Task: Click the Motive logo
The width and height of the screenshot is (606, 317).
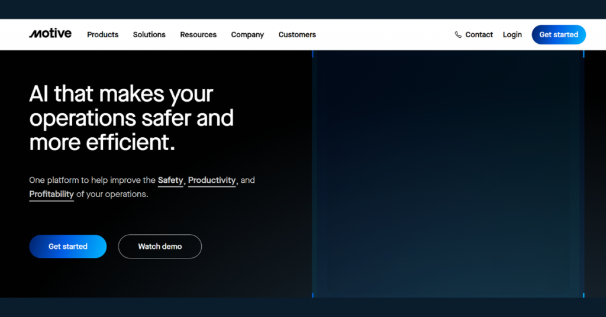Action: click(x=50, y=34)
